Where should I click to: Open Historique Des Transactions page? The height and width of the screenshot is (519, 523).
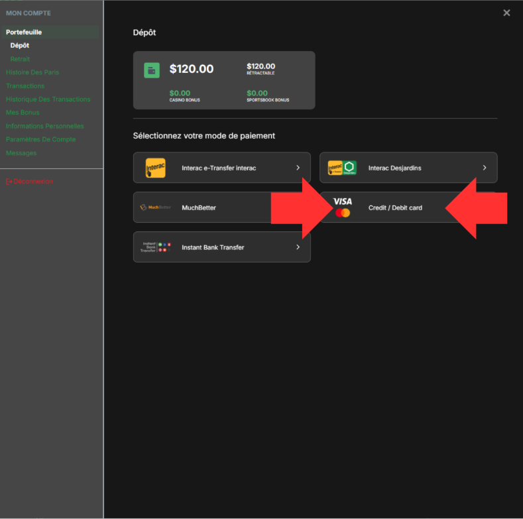48,99
